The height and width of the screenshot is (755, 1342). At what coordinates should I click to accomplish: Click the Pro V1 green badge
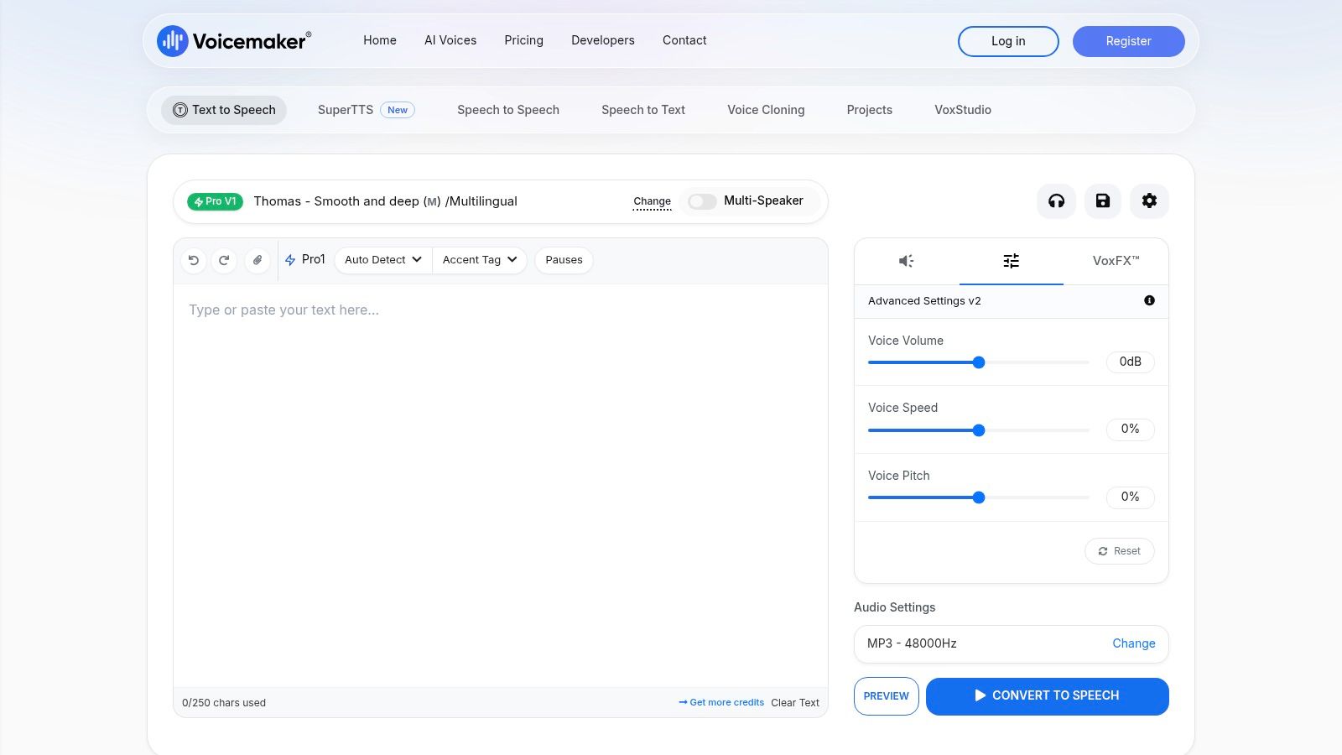click(215, 201)
